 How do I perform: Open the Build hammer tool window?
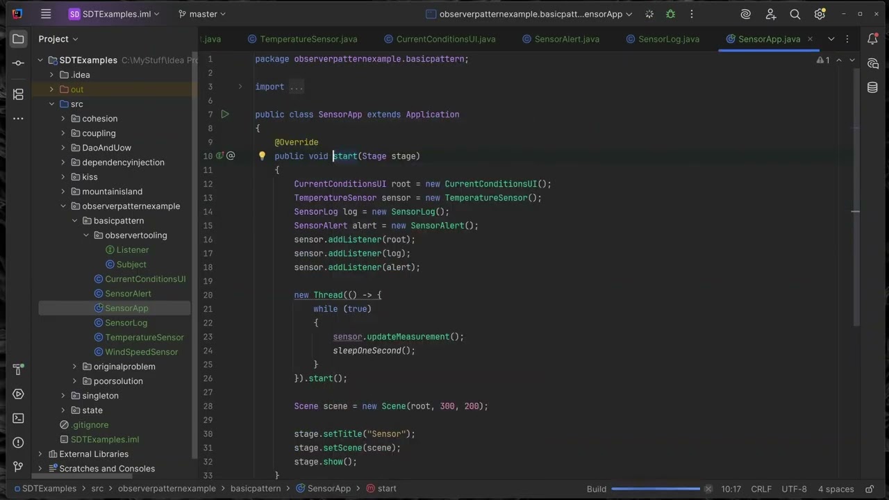pyautogui.click(x=18, y=369)
